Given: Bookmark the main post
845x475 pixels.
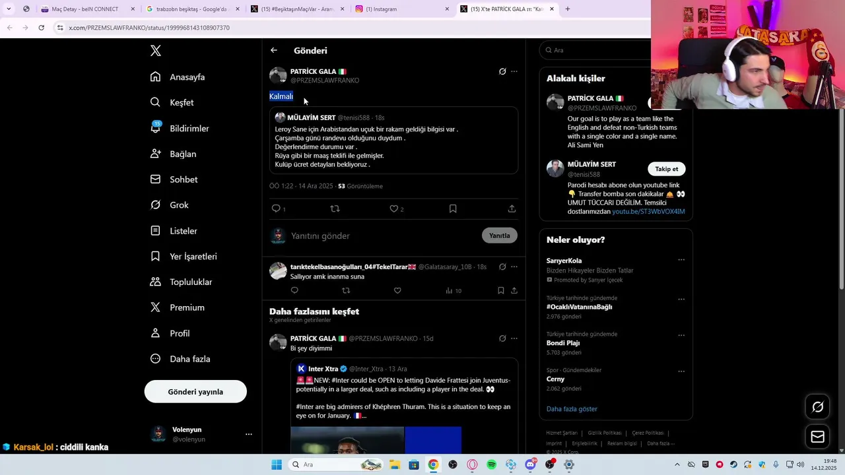Looking at the screenshot, I should point(453,208).
